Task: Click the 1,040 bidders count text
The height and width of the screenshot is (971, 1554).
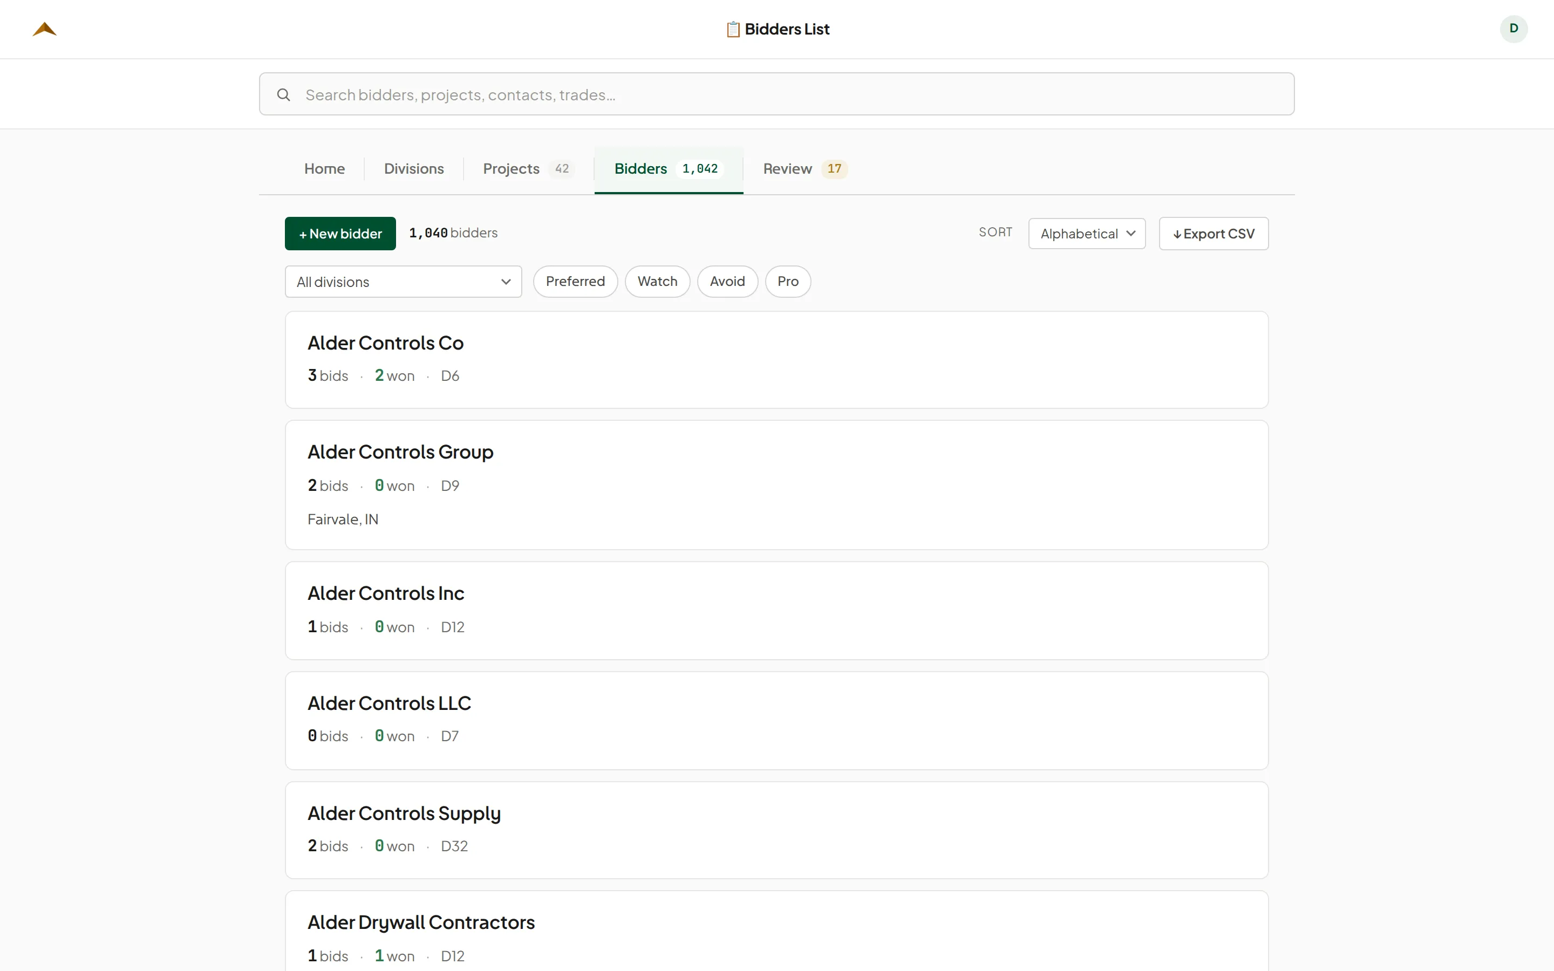Action: point(453,233)
